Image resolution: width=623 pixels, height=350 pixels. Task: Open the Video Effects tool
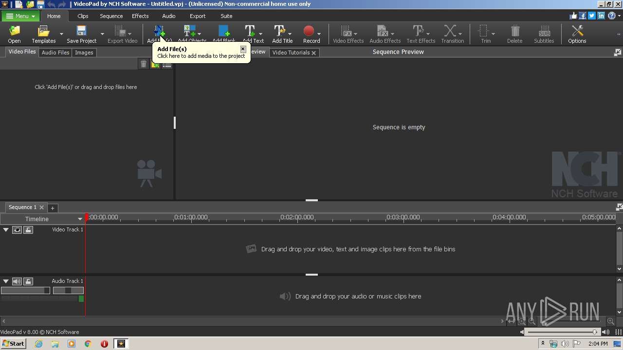point(348,34)
